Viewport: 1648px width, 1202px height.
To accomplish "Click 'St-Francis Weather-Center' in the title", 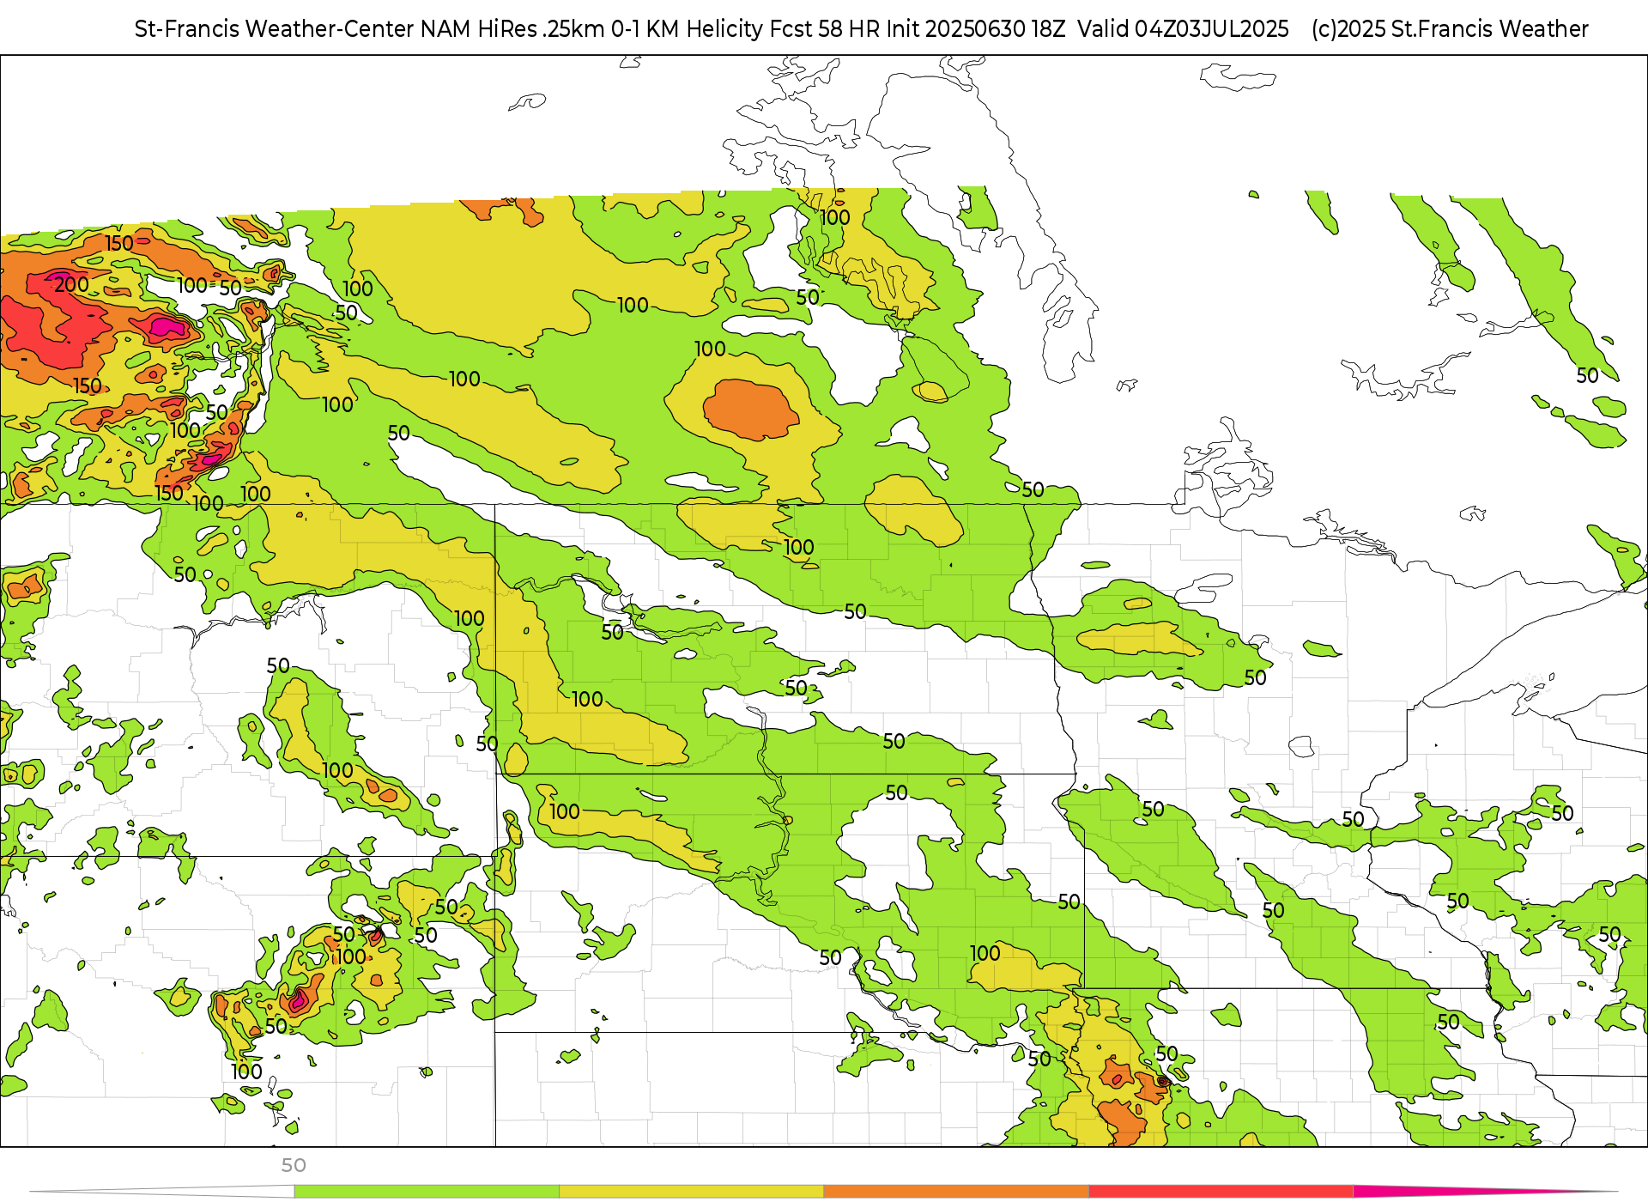I will coord(275,29).
